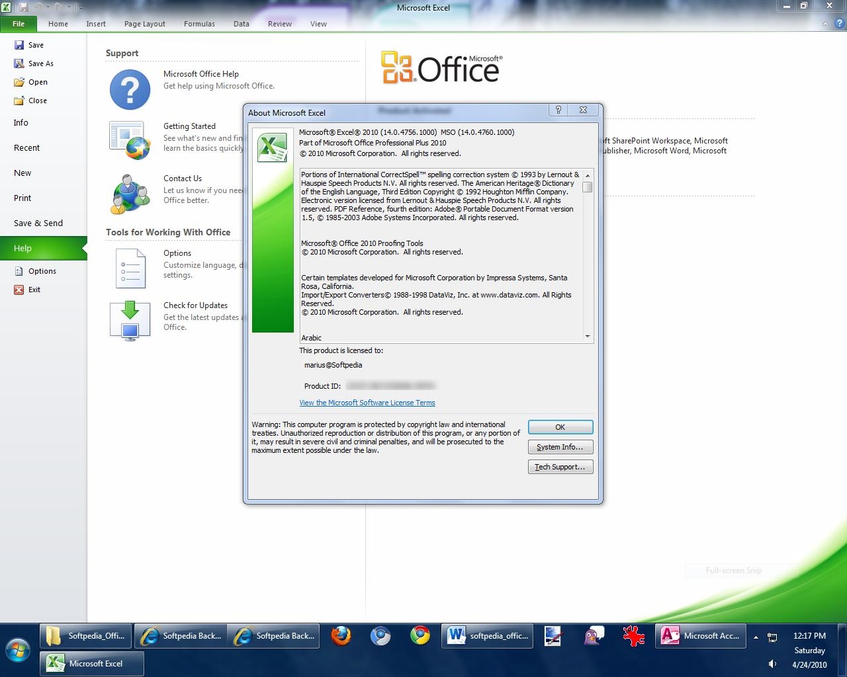Close the About Microsoft Excel dialog
This screenshot has height=677, width=847.
click(583, 110)
